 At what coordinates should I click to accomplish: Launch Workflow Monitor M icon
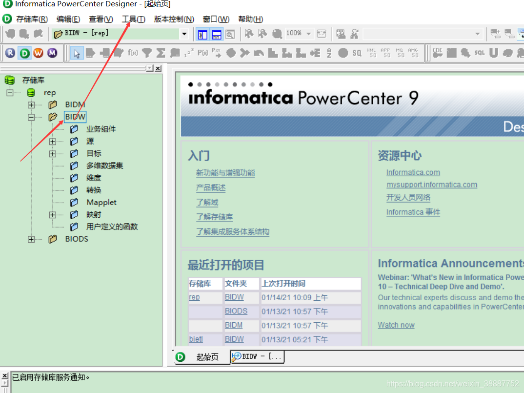53,53
